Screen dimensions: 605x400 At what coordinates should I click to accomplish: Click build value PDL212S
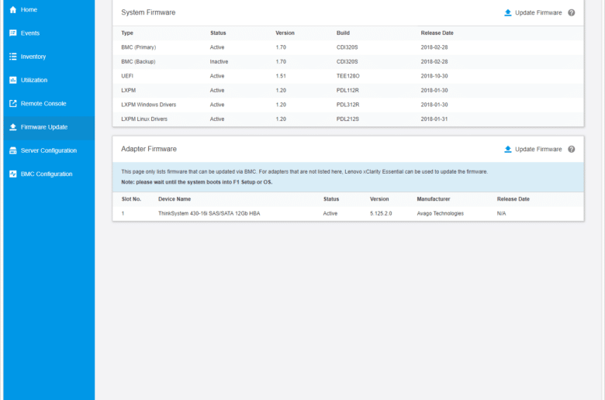pyautogui.click(x=347, y=119)
